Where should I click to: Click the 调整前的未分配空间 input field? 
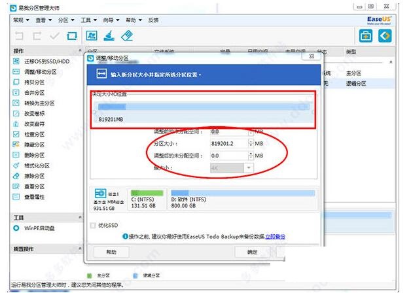[229, 131]
